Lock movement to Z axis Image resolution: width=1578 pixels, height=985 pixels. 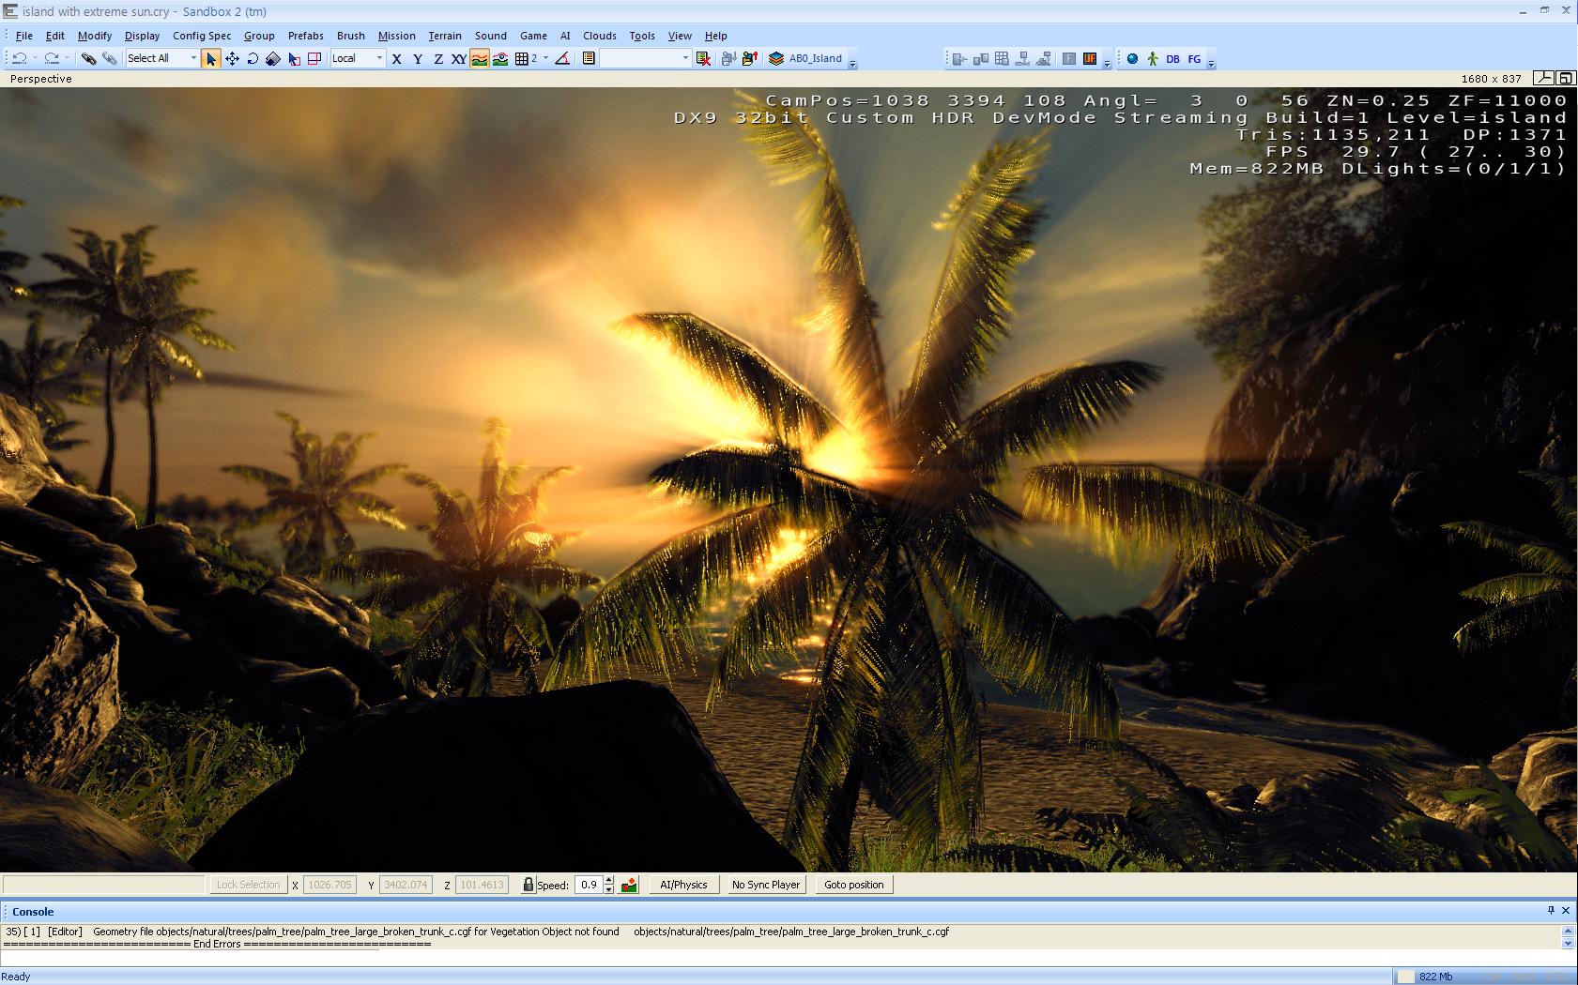[438, 58]
